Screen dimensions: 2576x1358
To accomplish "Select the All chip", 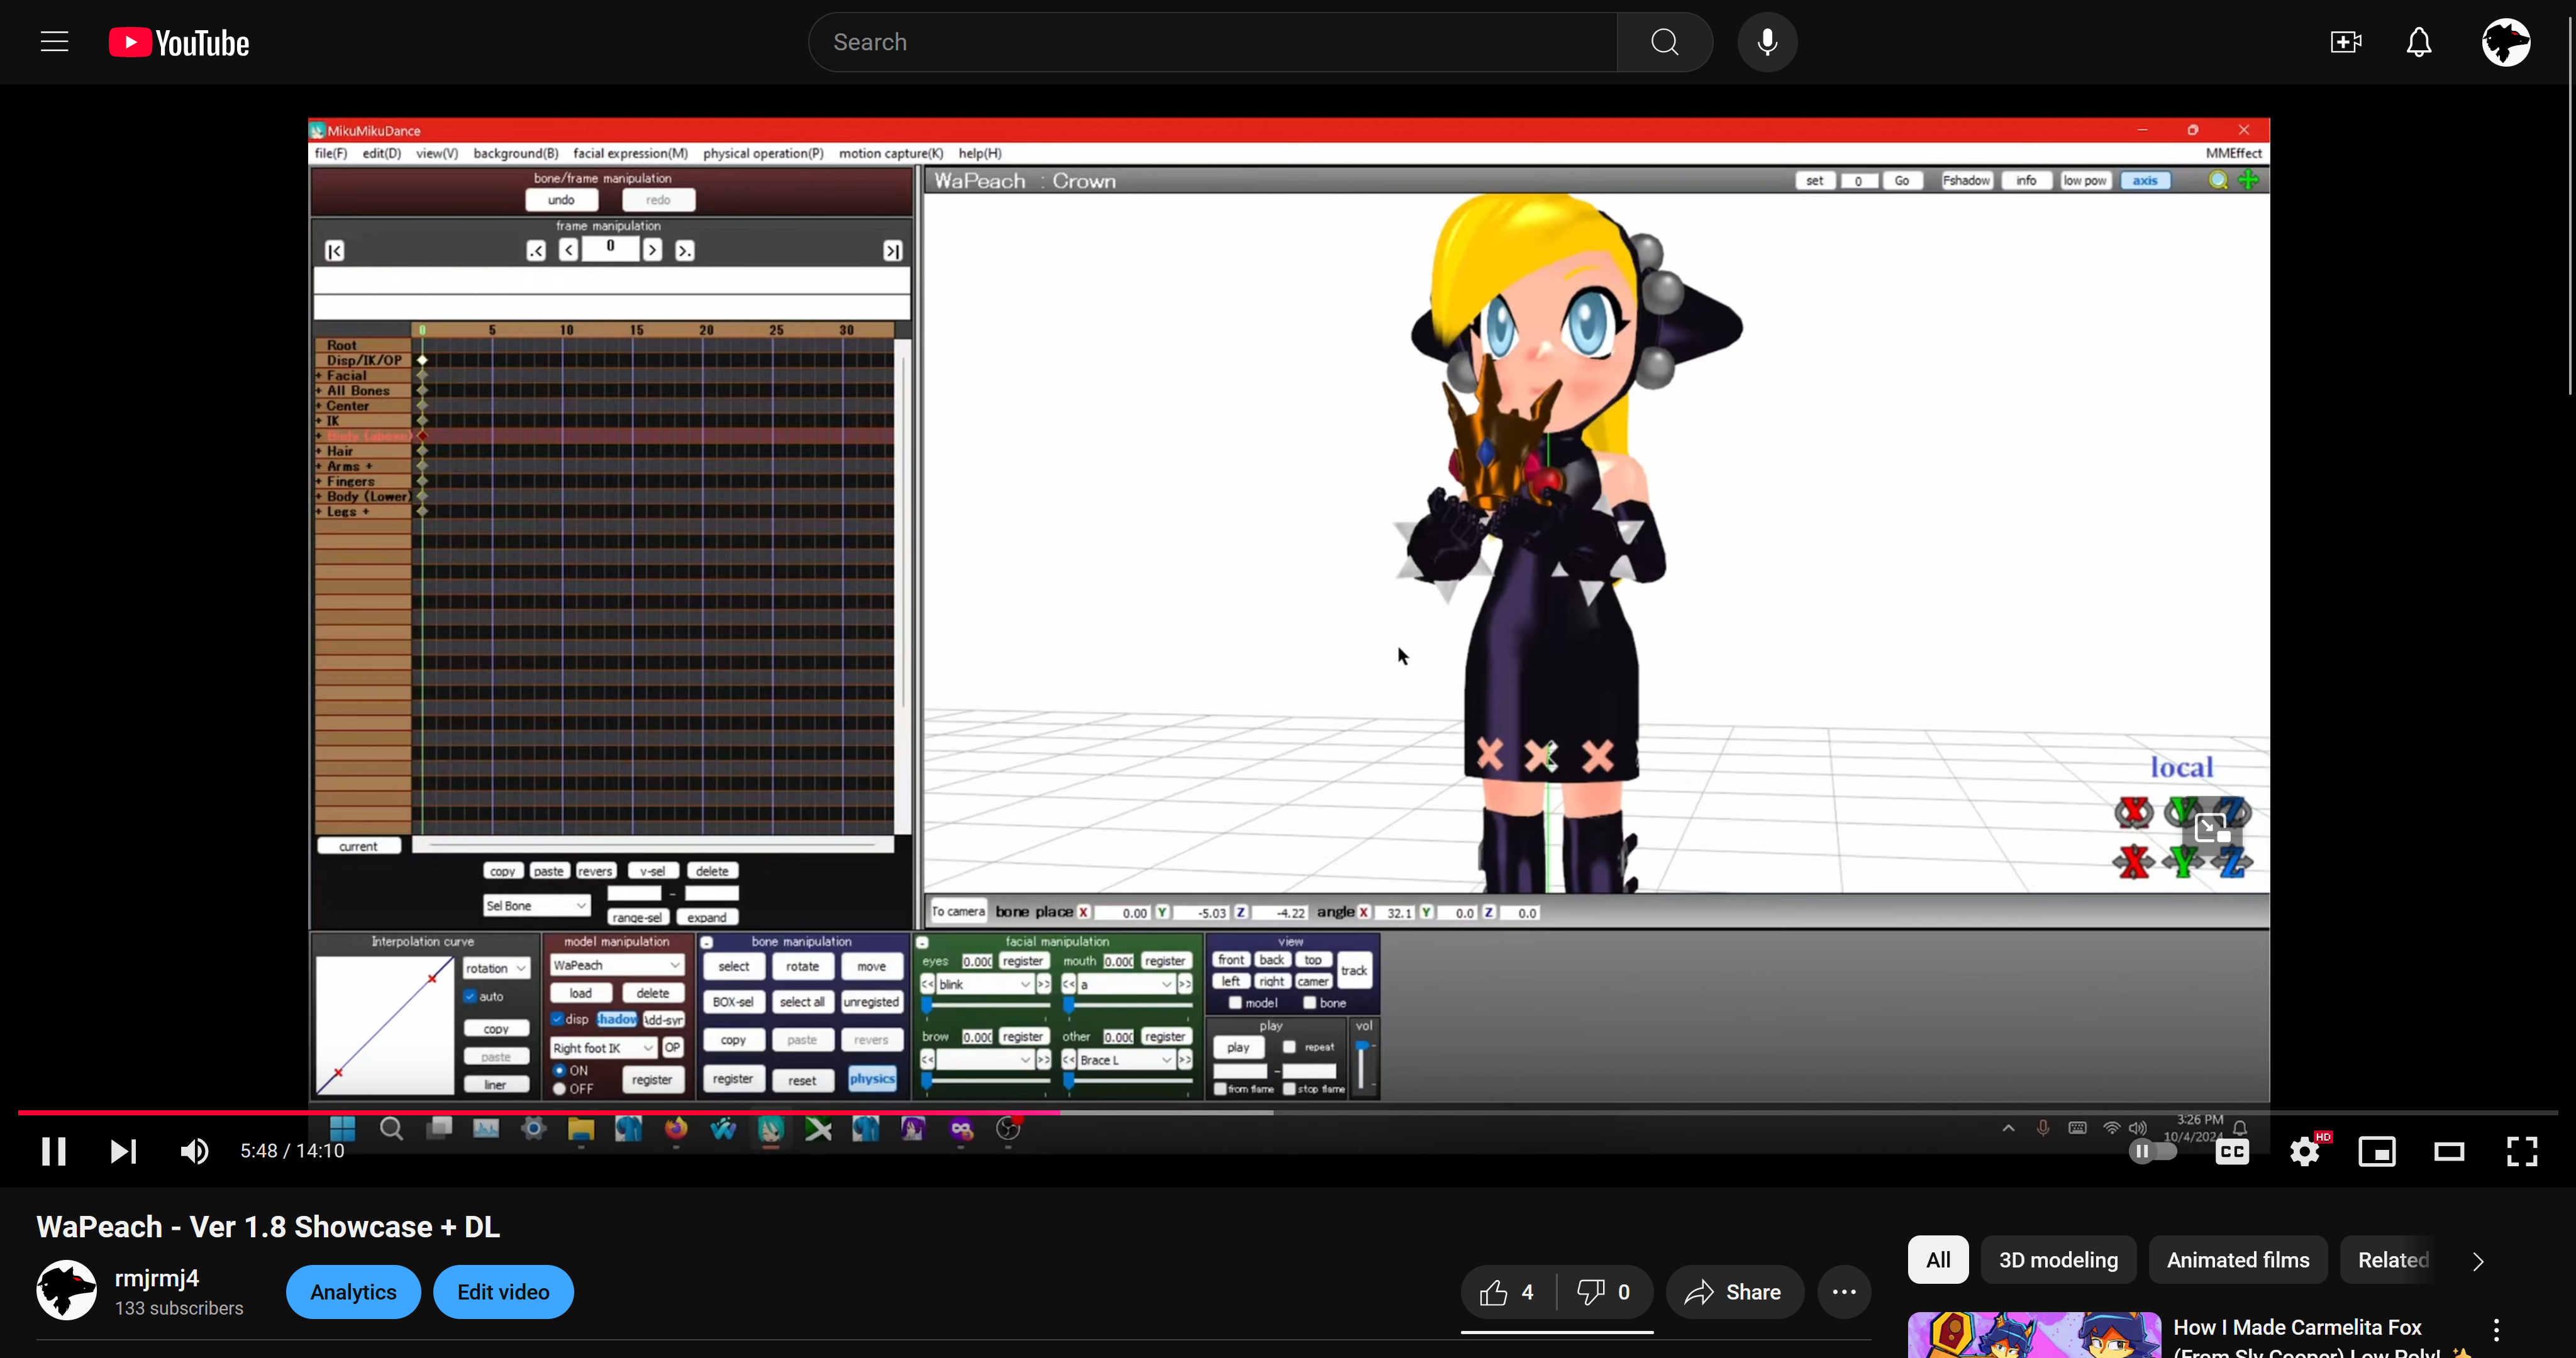I will 1938,1260.
